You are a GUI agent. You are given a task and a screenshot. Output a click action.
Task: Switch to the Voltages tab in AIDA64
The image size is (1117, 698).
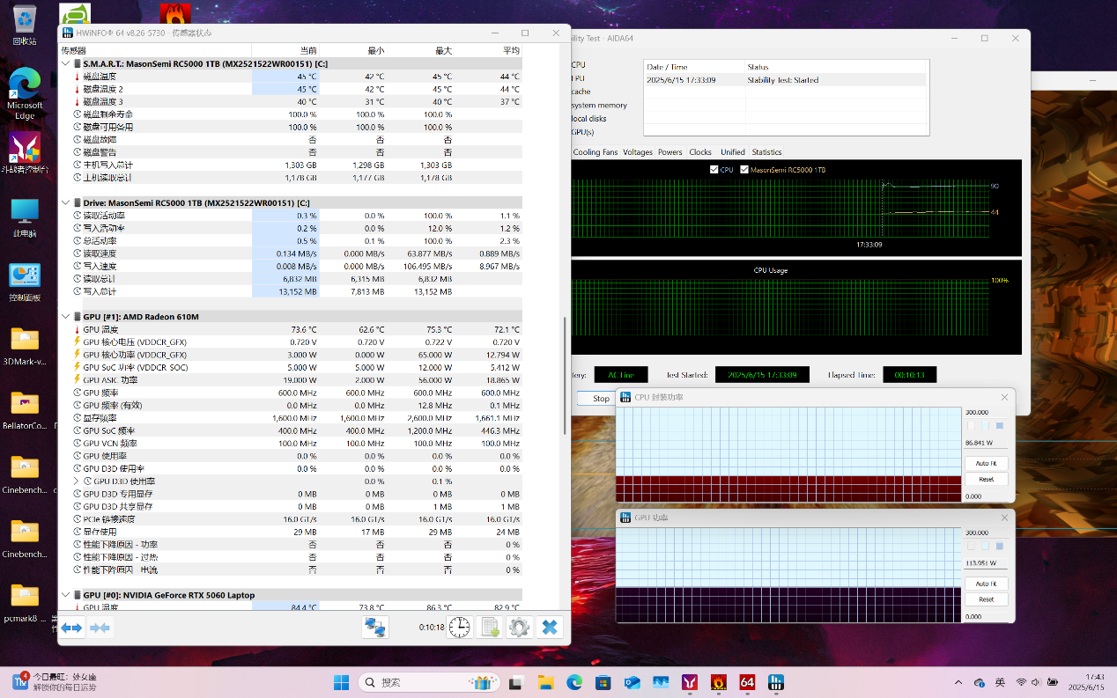[x=638, y=152]
